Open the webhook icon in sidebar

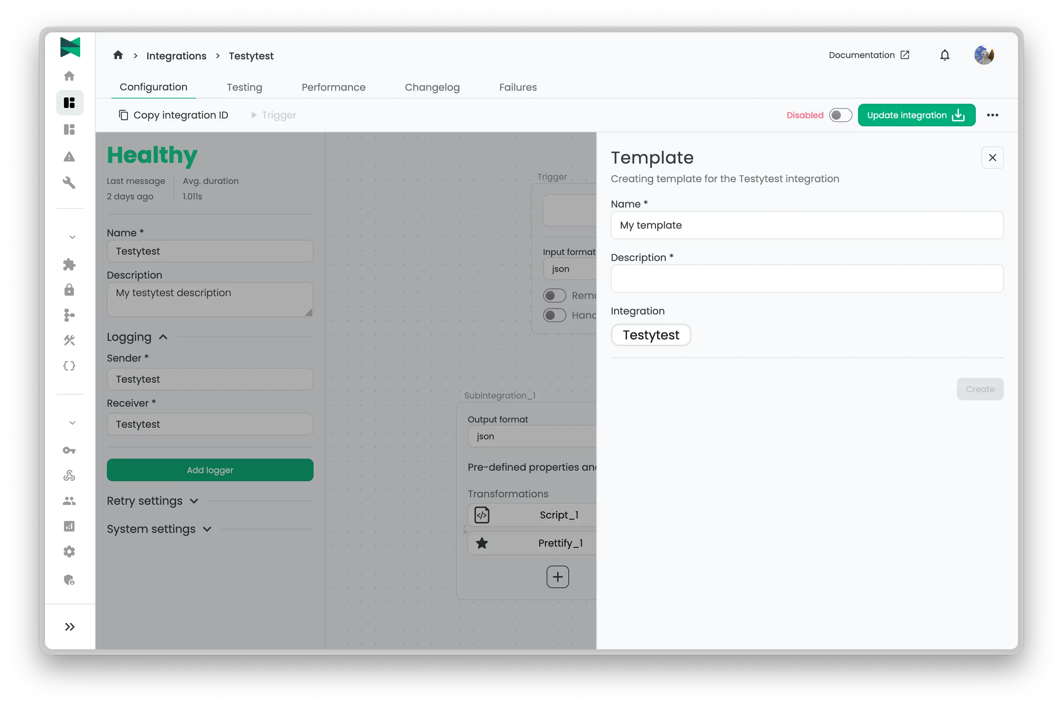70,475
